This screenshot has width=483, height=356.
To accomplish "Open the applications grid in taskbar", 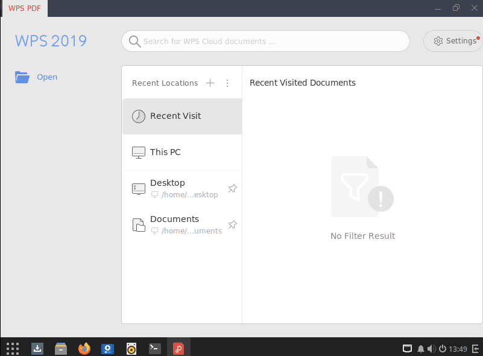I will pos(12,348).
